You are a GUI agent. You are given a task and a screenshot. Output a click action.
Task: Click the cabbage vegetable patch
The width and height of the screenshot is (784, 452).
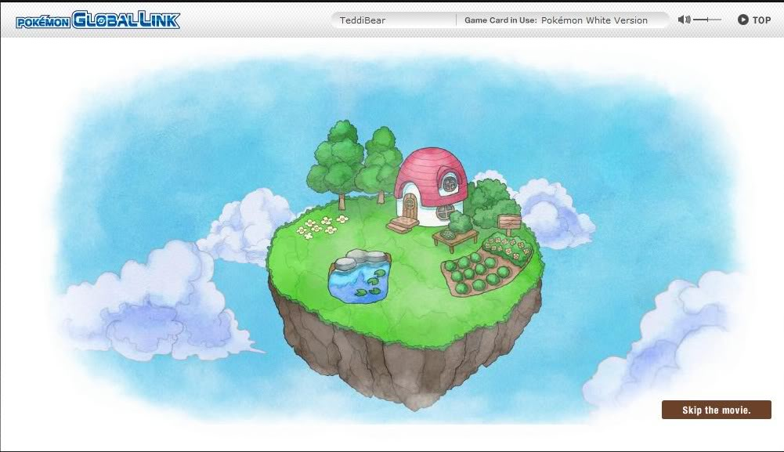pos(475,274)
